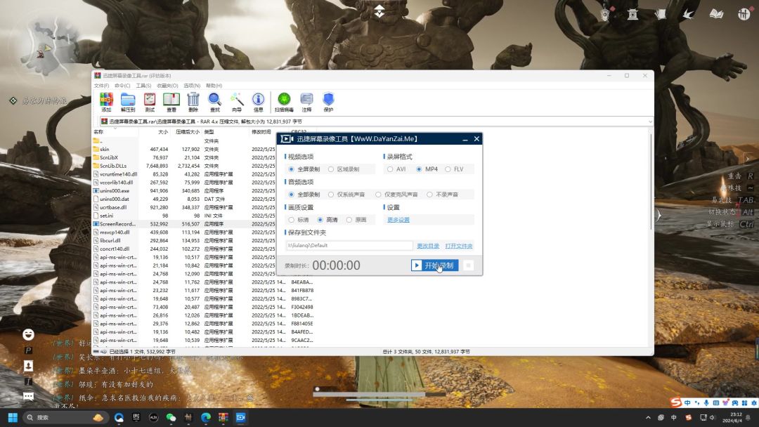759x427 pixels.
Task: Choose the AVI recording format
Action: pyautogui.click(x=396, y=169)
